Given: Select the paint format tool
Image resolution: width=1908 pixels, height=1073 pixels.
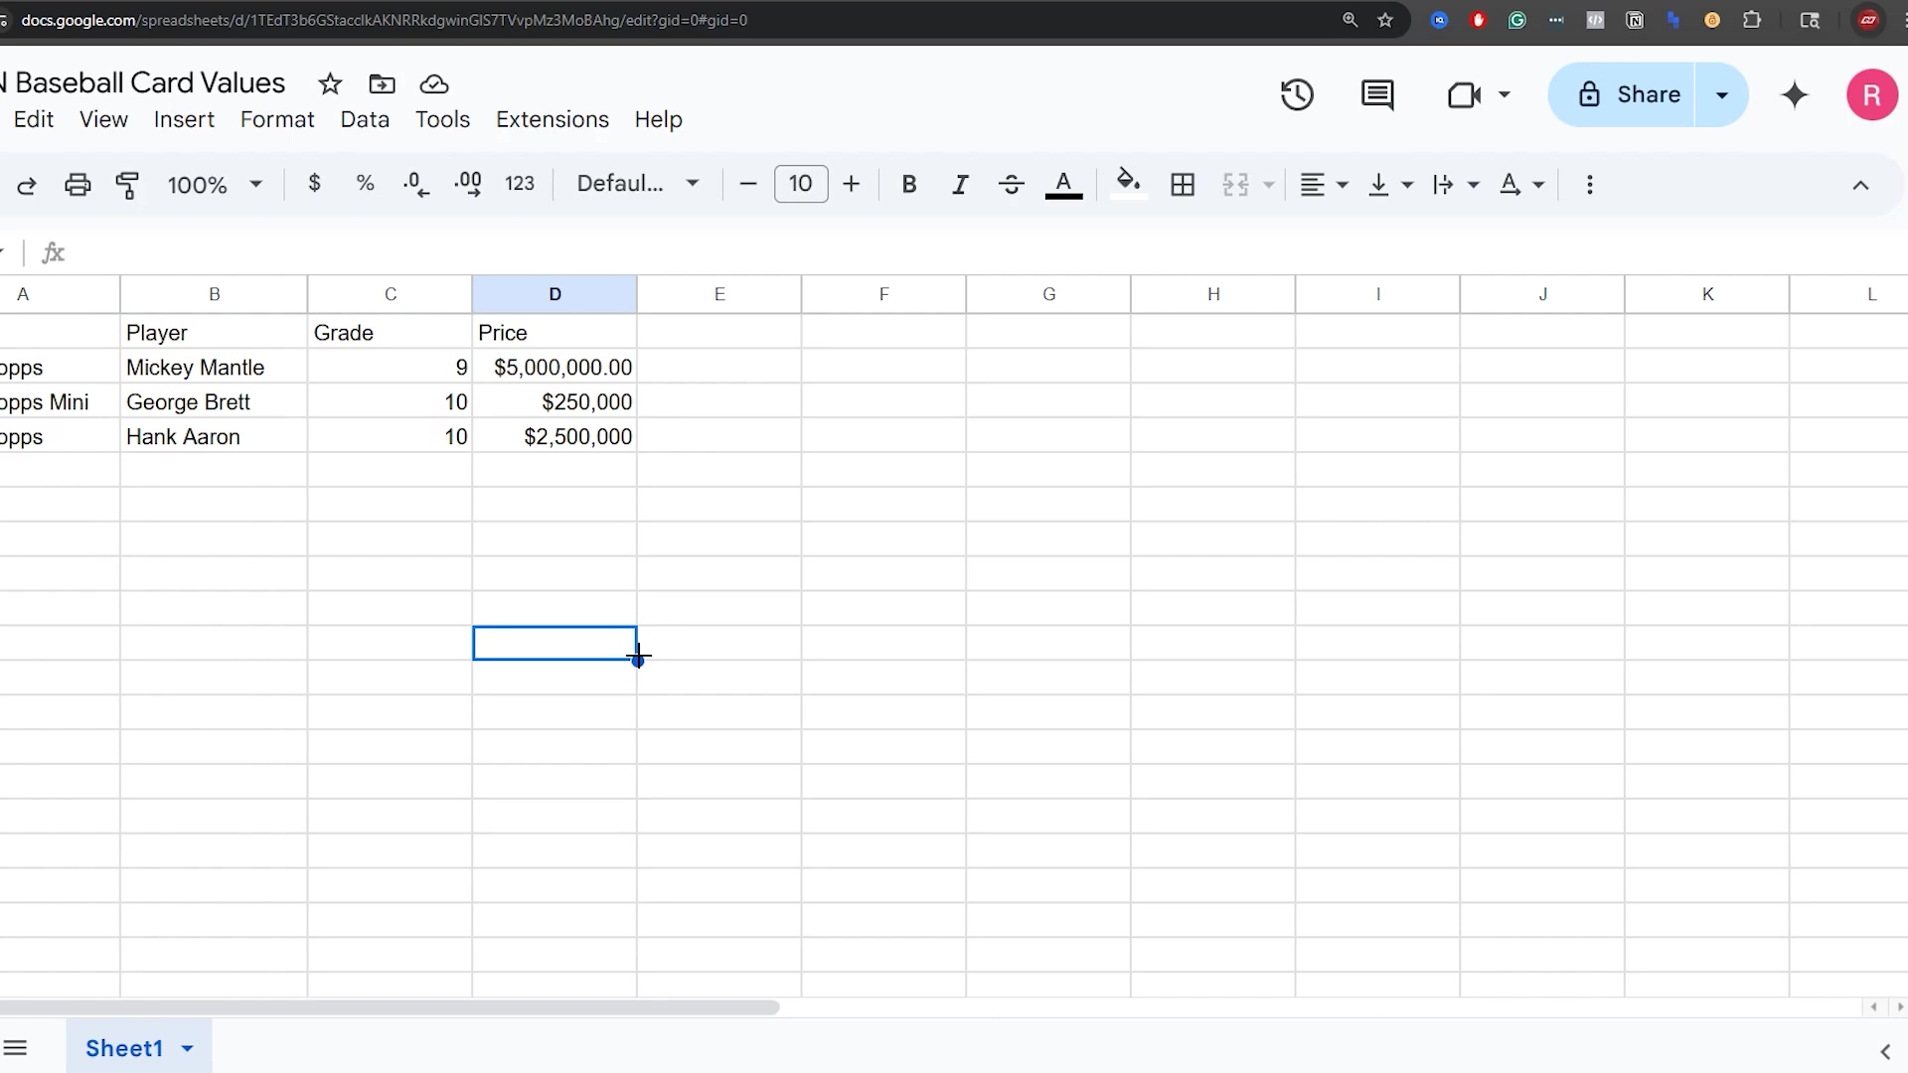Looking at the screenshot, I should coord(127,185).
